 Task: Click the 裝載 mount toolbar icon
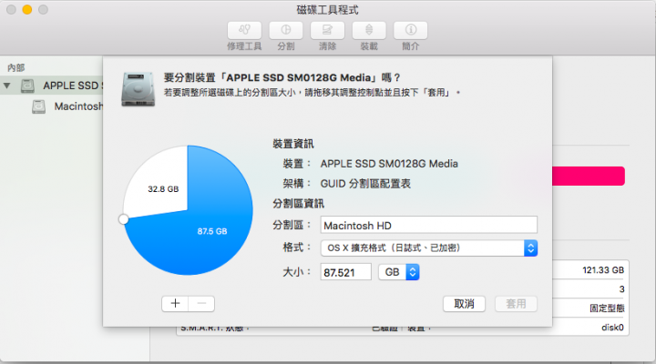point(369,30)
